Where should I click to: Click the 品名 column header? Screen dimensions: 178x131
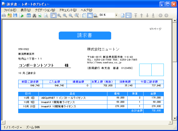coord(73,94)
